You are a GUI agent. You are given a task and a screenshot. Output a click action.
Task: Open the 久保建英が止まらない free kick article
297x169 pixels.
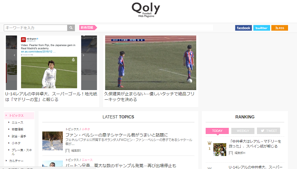[149, 97]
